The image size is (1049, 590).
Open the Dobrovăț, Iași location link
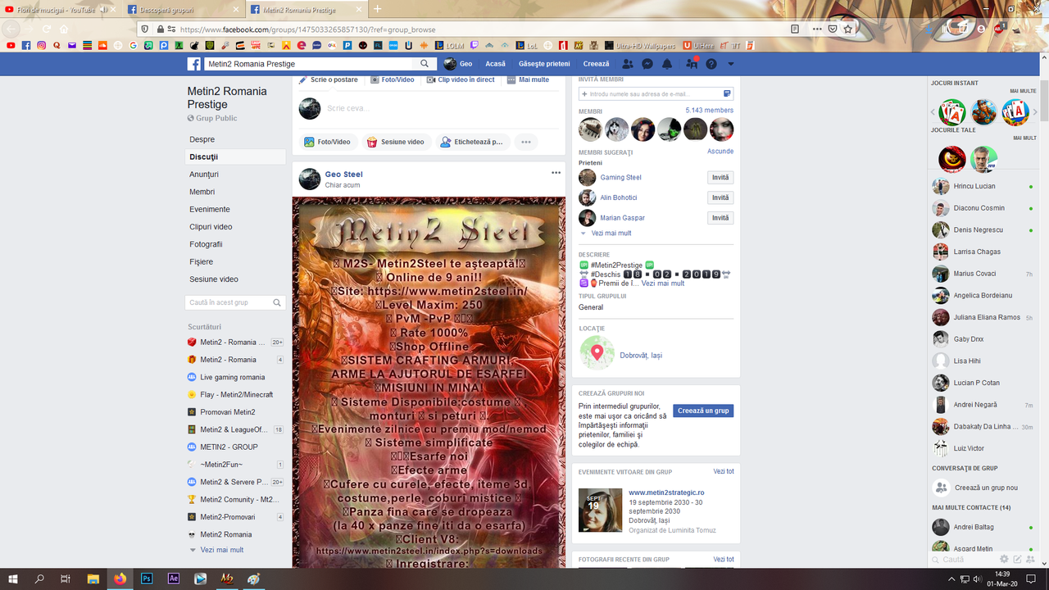click(641, 356)
